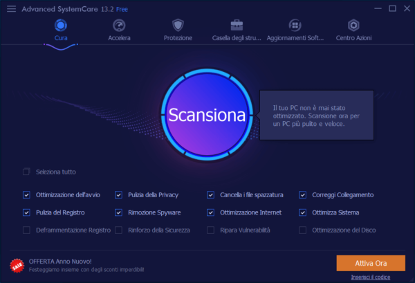Maximize the Advanced SystemCare window

392,9
